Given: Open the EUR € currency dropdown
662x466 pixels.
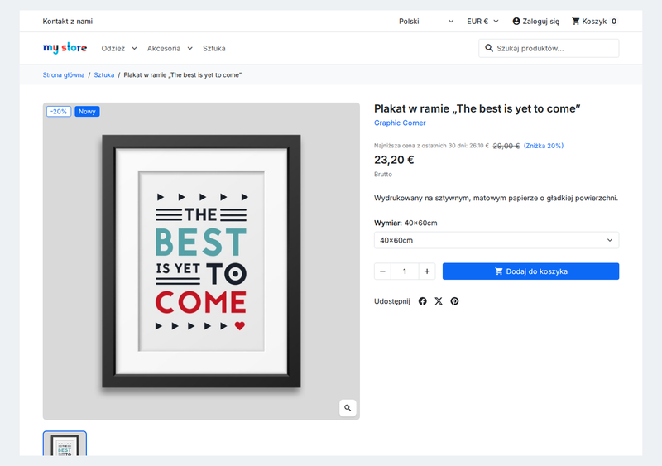Looking at the screenshot, I should (482, 22).
